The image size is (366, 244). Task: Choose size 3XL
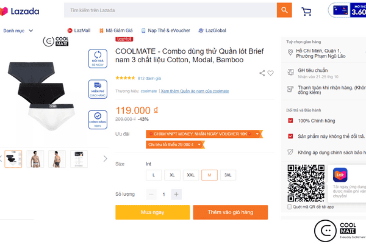pyautogui.click(x=228, y=175)
